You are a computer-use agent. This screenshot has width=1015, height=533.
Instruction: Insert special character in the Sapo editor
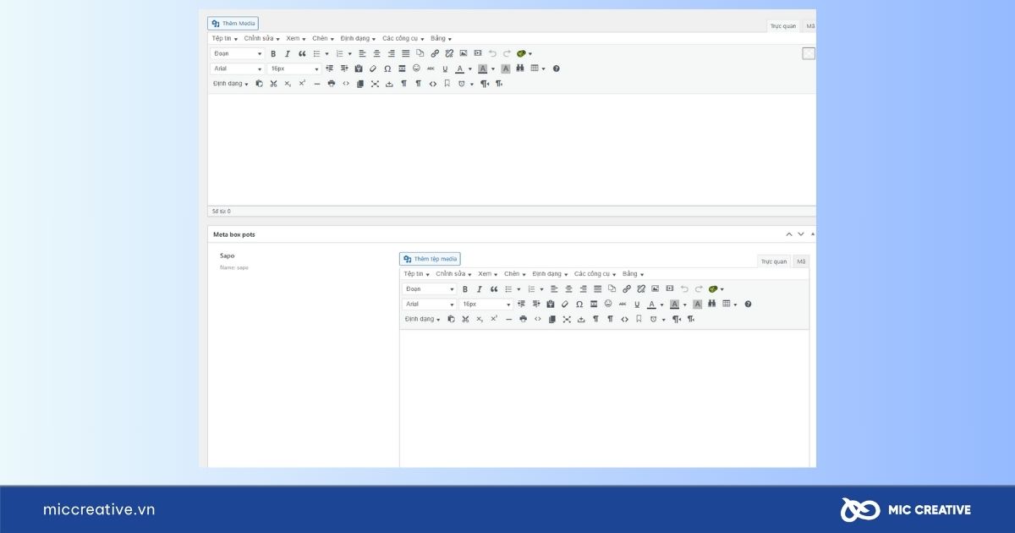tap(579, 304)
